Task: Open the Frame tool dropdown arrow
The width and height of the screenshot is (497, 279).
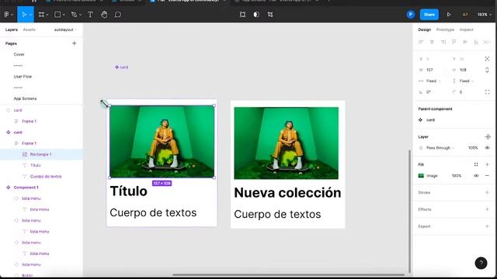Action: (x=47, y=15)
